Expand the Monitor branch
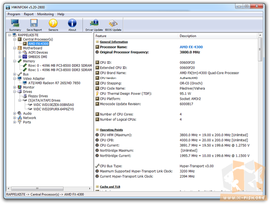The image size is (270, 204). tap(15, 88)
